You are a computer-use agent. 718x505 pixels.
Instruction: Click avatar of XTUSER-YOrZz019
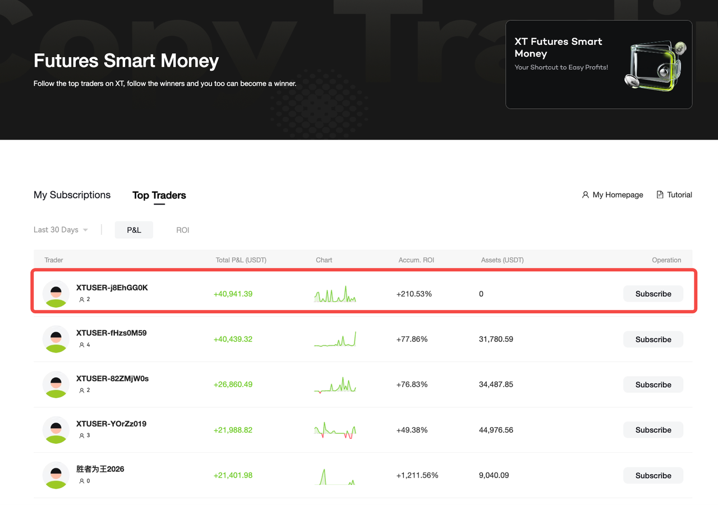pyautogui.click(x=56, y=430)
